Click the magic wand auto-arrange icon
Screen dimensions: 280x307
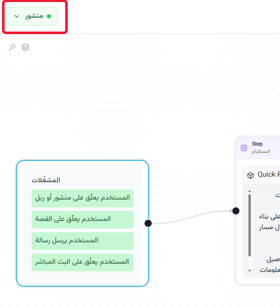tap(12, 47)
